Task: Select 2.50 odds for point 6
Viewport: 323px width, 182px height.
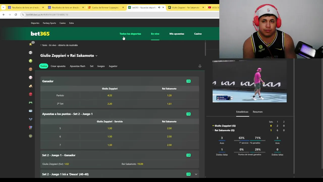Action: [169, 137]
